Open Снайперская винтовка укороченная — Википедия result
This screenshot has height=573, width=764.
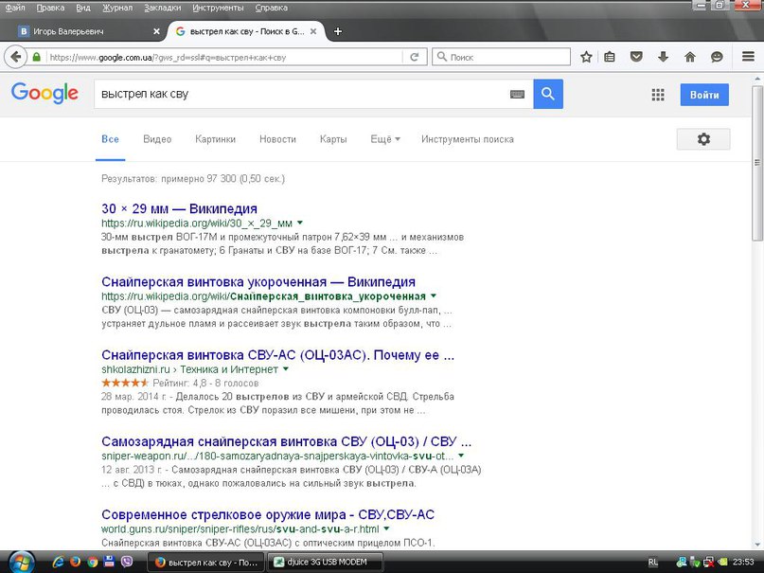(x=258, y=281)
